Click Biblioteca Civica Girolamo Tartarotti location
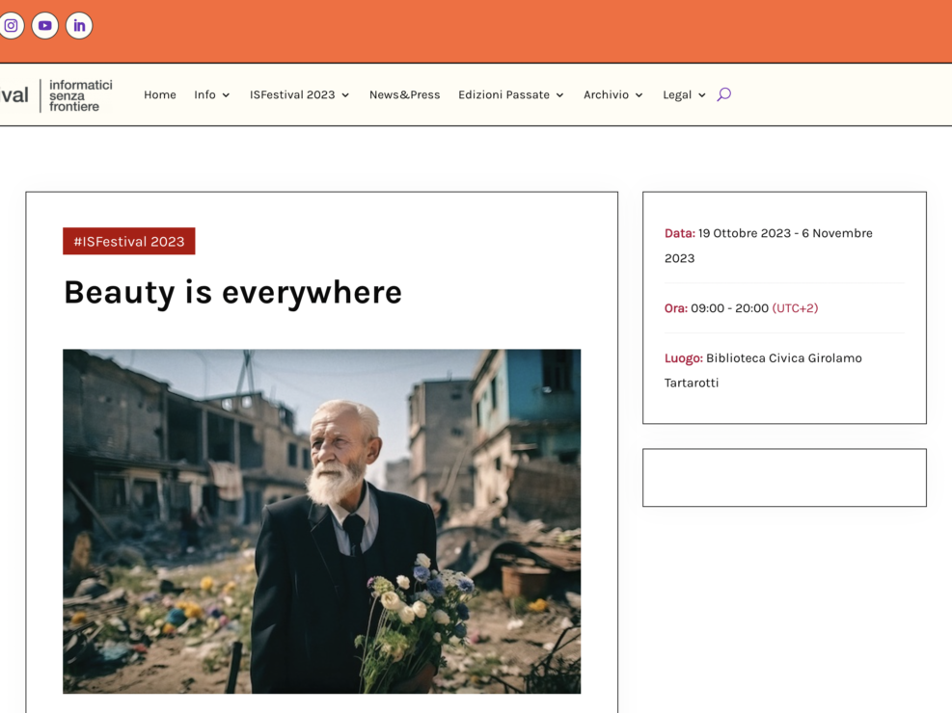Screen dimensions: 952x713 763,370
